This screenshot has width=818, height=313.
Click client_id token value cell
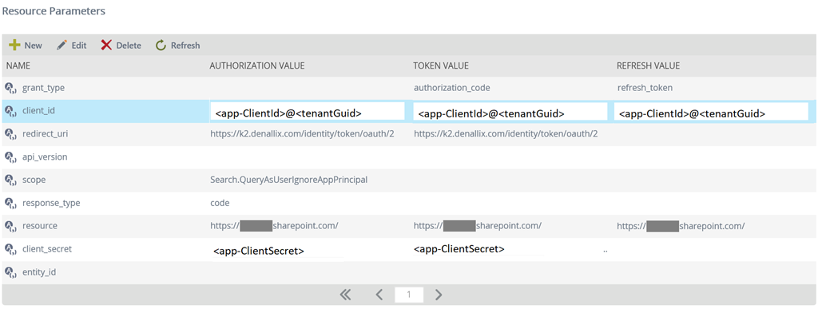click(x=510, y=112)
